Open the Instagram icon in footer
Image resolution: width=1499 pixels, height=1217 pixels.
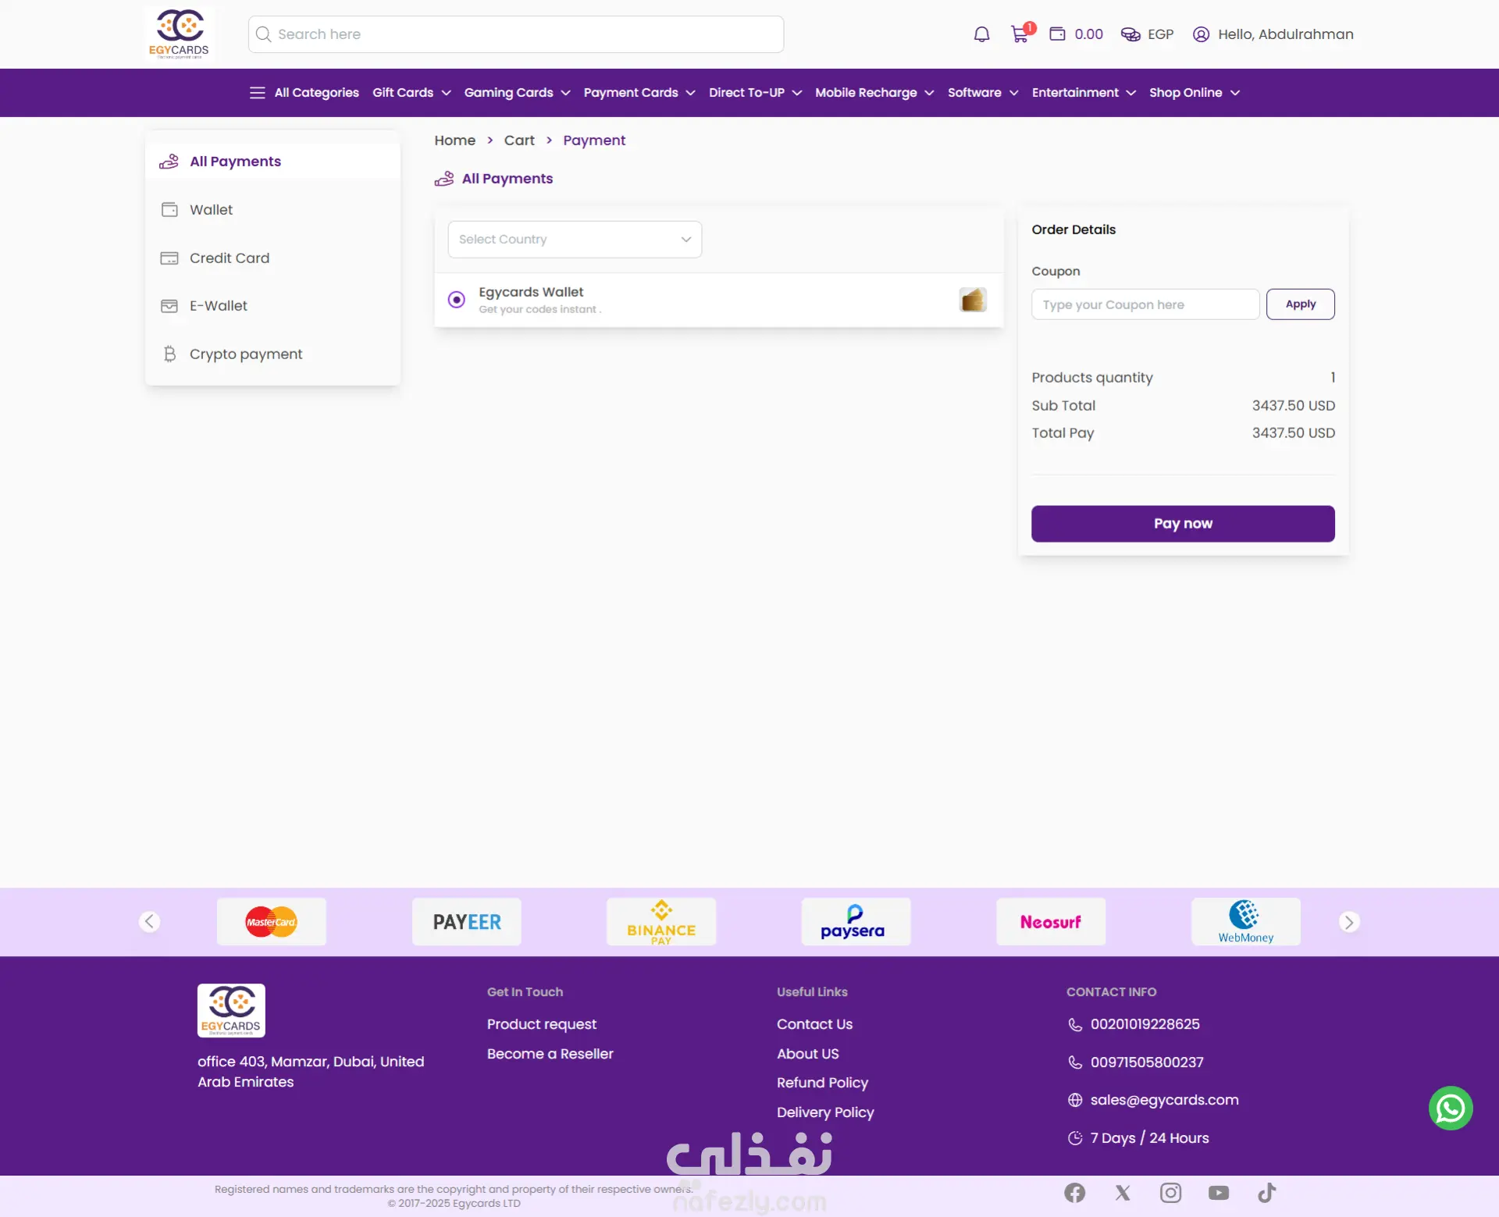[1170, 1193]
